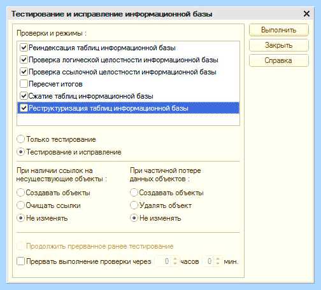This screenshot has height=290, width=321.
Task: Select Очищать ссылки radio option
Action: (x=20, y=205)
